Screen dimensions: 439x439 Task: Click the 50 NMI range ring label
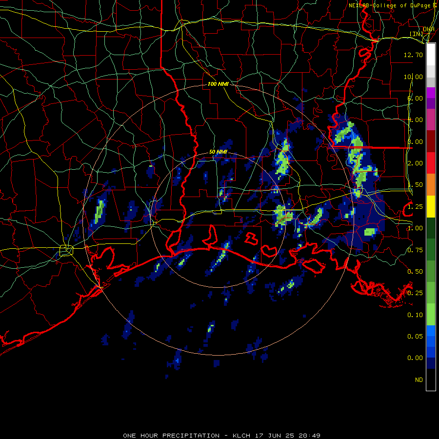click(218, 152)
